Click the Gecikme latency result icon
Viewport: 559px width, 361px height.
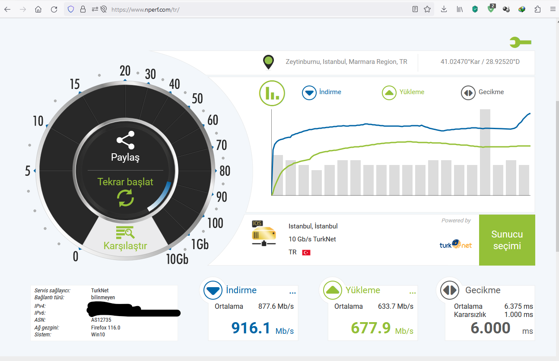450,290
